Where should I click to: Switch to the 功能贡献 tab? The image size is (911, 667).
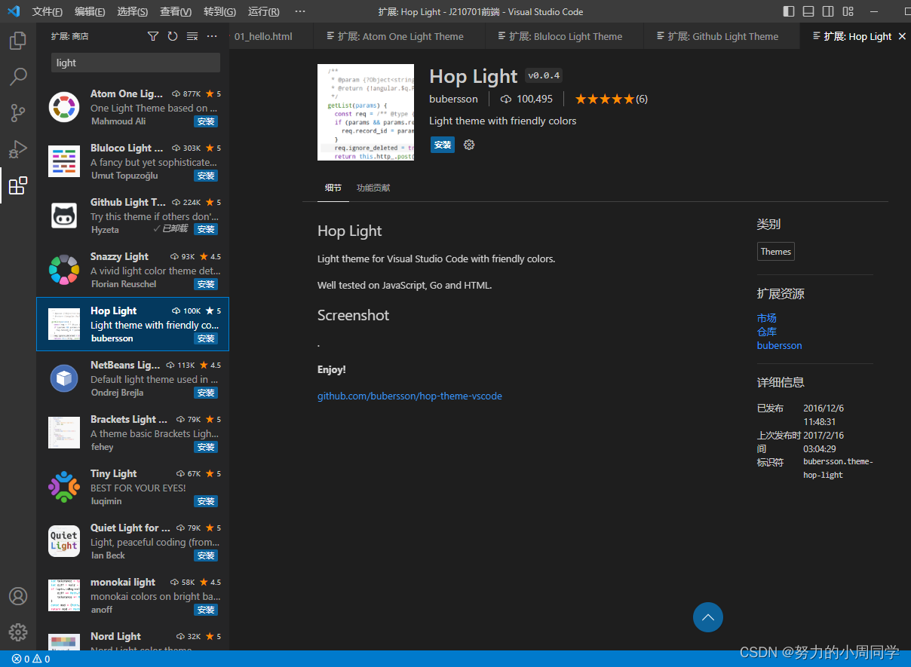point(373,188)
